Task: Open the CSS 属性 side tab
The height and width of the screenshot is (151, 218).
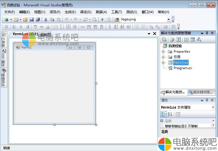Action: coord(4,57)
